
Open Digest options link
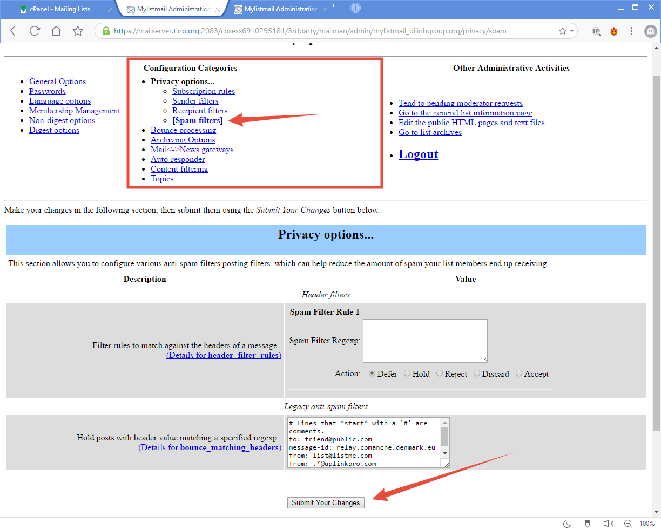point(54,130)
